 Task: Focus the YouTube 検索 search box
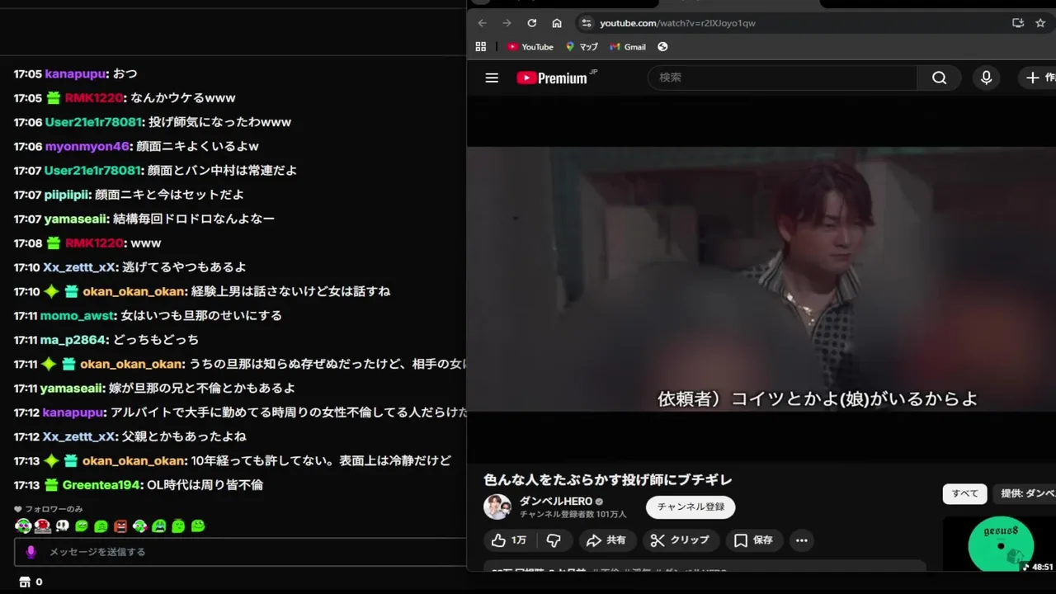click(783, 78)
